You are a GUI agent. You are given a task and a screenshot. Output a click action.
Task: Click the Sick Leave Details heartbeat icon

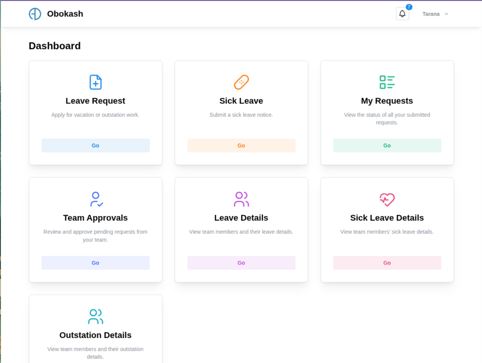point(387,200)
